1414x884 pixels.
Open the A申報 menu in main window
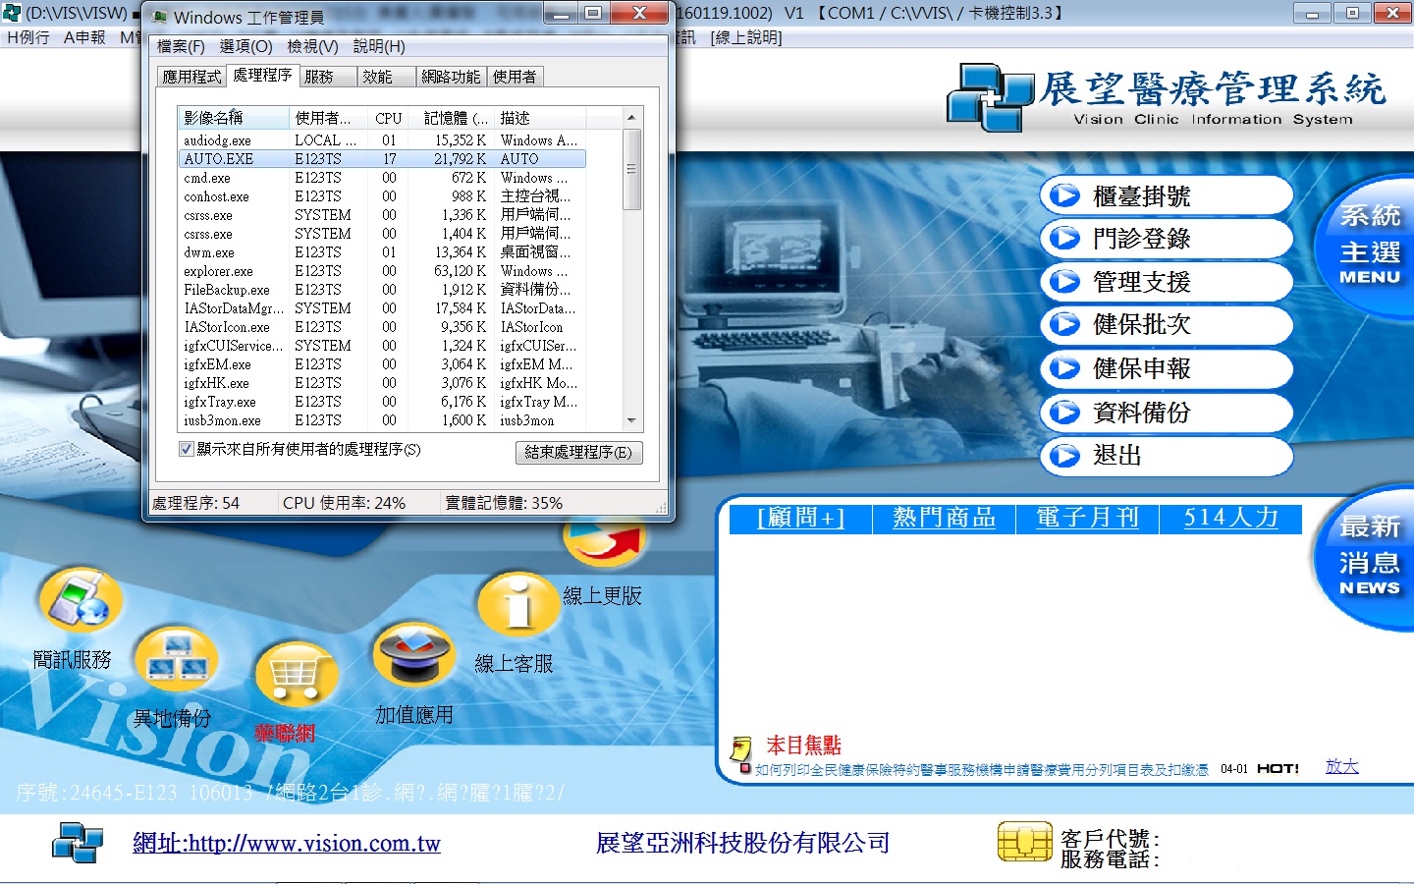(84, 37)
